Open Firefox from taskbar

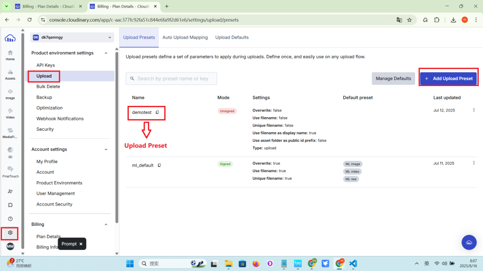click(256, 263)
